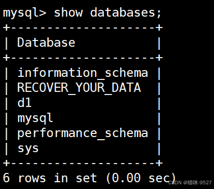Viewport: 214px width, 189px height.
Task: Click the bottom table border line
Action: [x=83, y=163]
